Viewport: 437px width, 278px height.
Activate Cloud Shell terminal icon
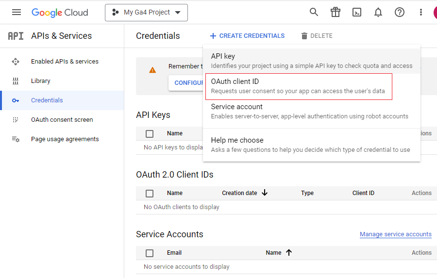(357, 12)
